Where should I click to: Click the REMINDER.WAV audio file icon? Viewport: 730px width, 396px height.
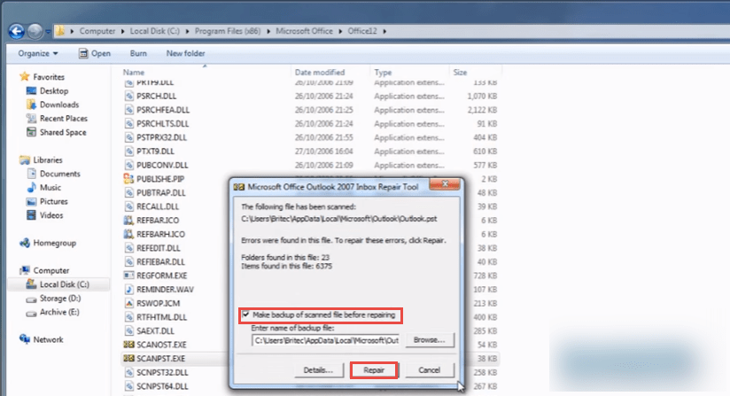coord(128,290)
